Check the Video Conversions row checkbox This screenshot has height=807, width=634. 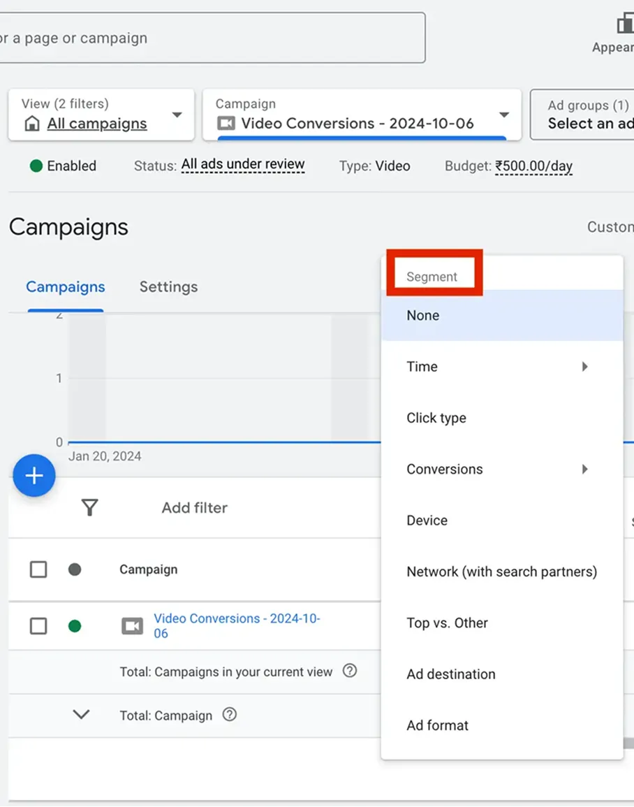click(x=38, y=626)
